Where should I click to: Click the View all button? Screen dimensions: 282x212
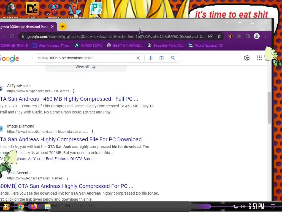[x=86, y=67]
